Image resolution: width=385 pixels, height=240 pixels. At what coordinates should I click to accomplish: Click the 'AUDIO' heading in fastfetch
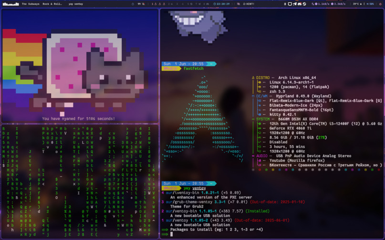[262, 156]
